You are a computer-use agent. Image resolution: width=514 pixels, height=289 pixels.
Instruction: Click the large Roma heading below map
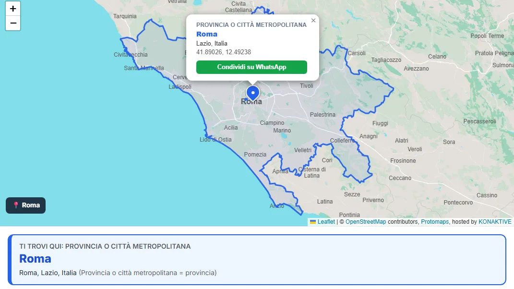35,258
